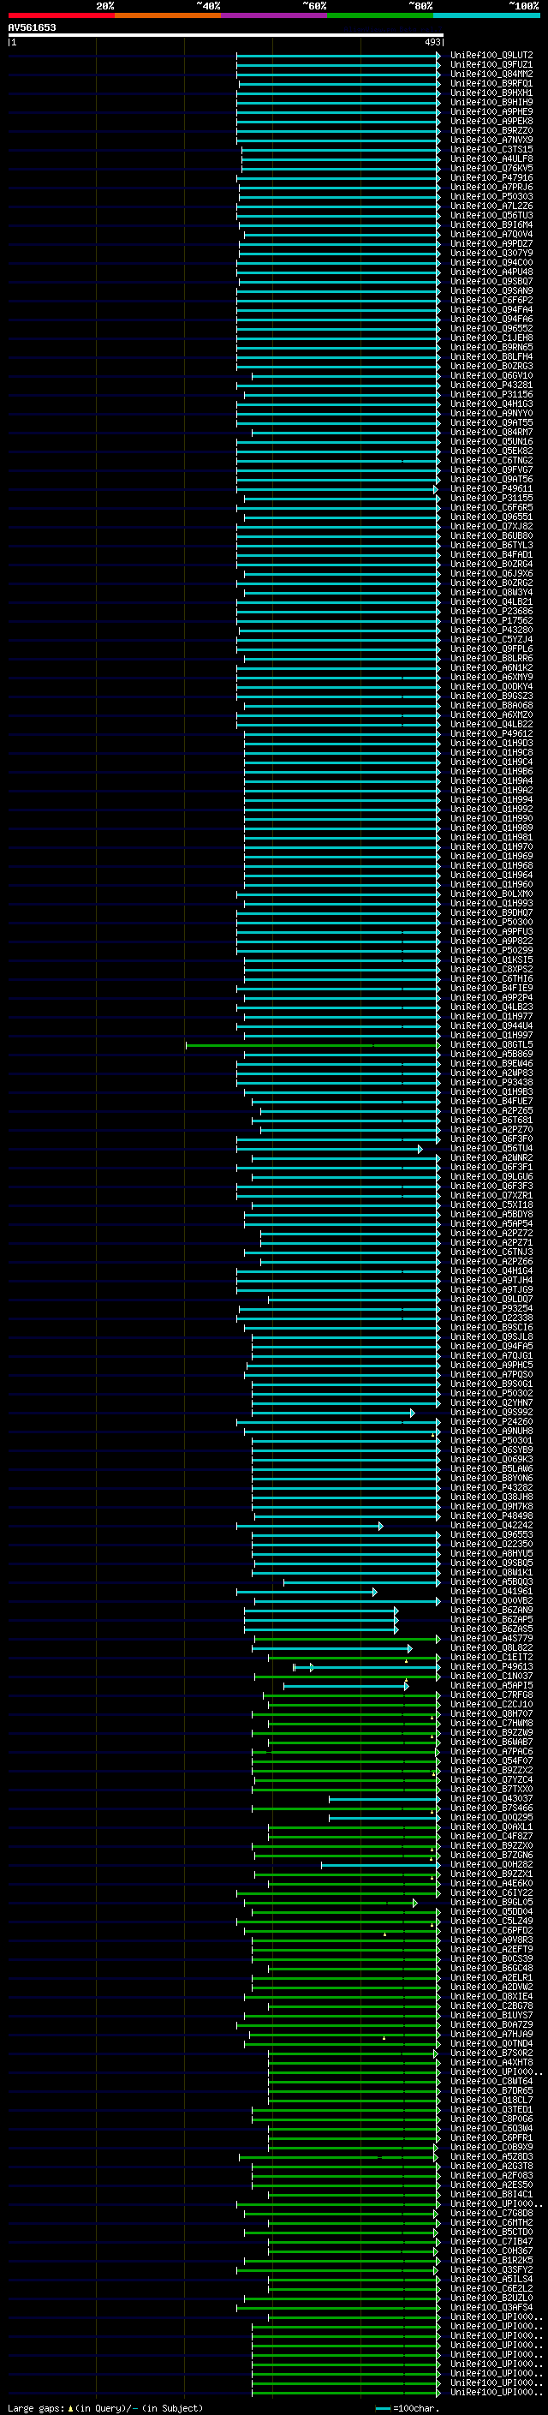This screenshot has height=2415, width=548.
Task: Open hit UniRef100_Q8GTL5
Action: 491,1044
